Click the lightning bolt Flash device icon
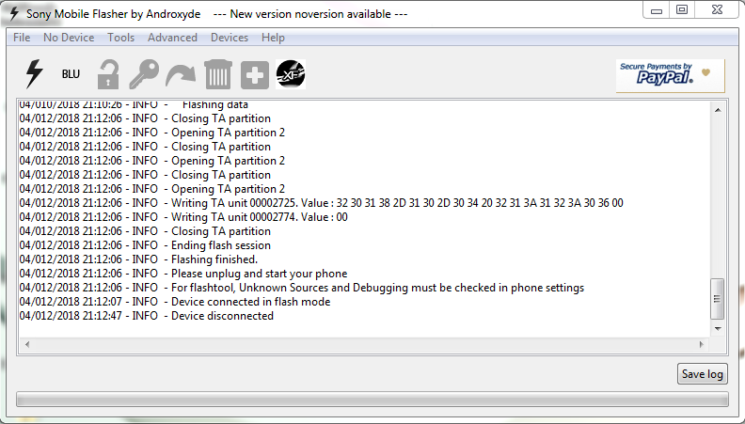745x424 pixels. click(x=34, y=74)
